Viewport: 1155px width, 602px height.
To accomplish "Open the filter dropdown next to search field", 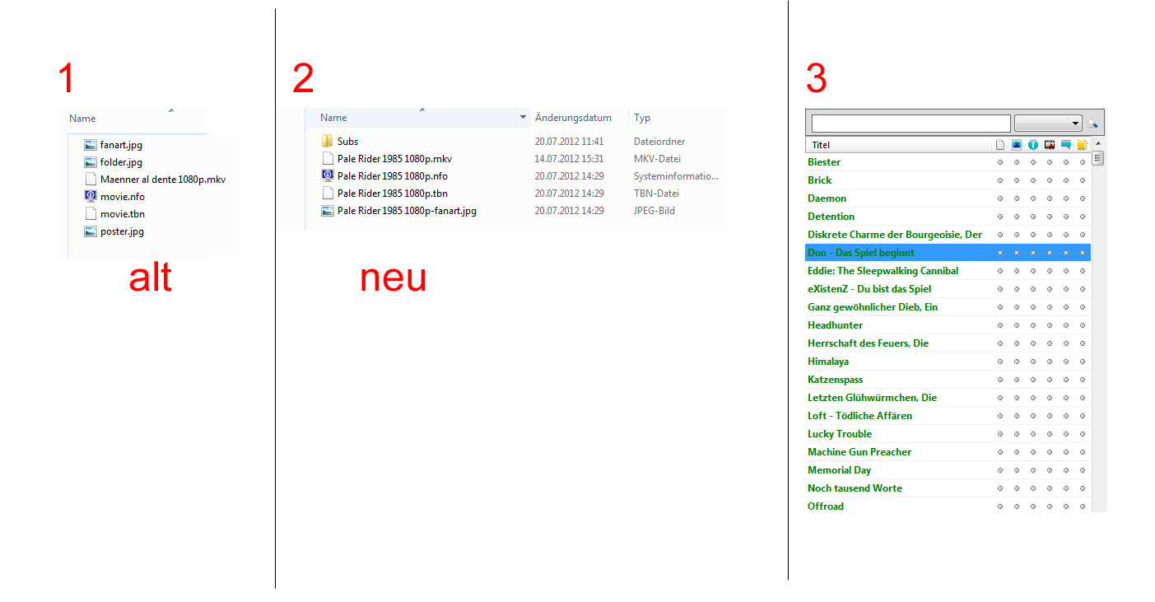I will [x=1048, y=124].
